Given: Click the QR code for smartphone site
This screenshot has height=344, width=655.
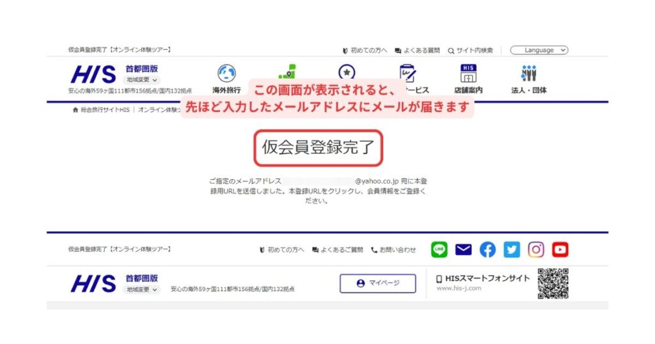Looking at the screenshot, I should tap(553, 283).
